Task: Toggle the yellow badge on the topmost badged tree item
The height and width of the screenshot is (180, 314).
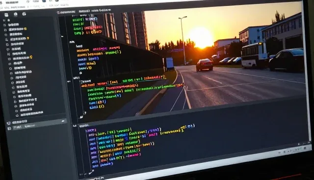Action: coord(26,29)
